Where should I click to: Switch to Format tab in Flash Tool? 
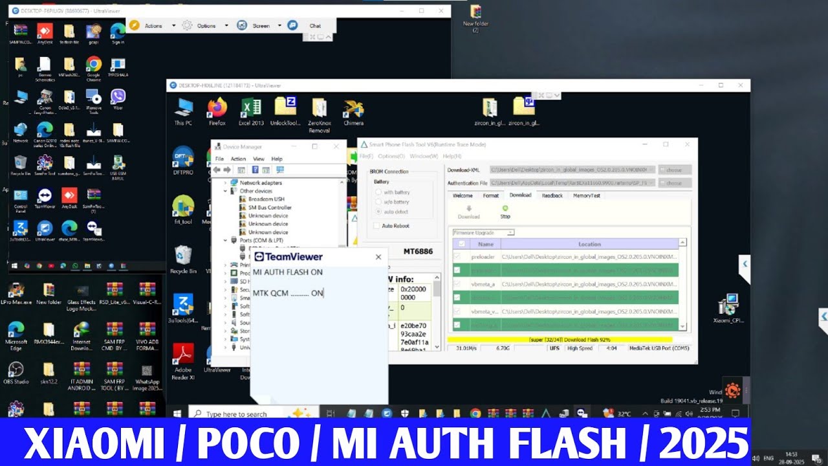(491, 195)
